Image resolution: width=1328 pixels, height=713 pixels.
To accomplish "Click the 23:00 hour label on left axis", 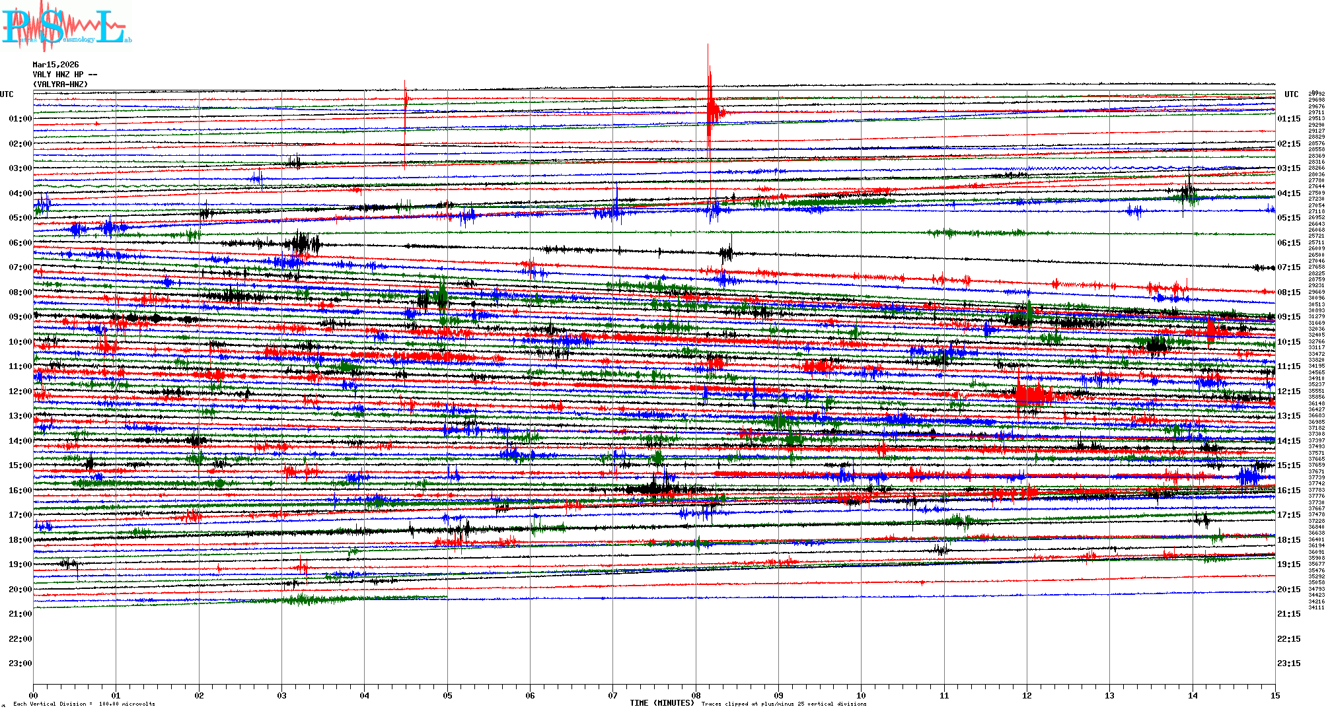I will point(20,663).
